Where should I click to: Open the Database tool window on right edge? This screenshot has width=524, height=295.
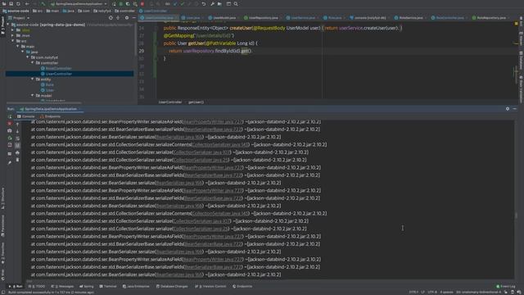(x=521, y=61)
